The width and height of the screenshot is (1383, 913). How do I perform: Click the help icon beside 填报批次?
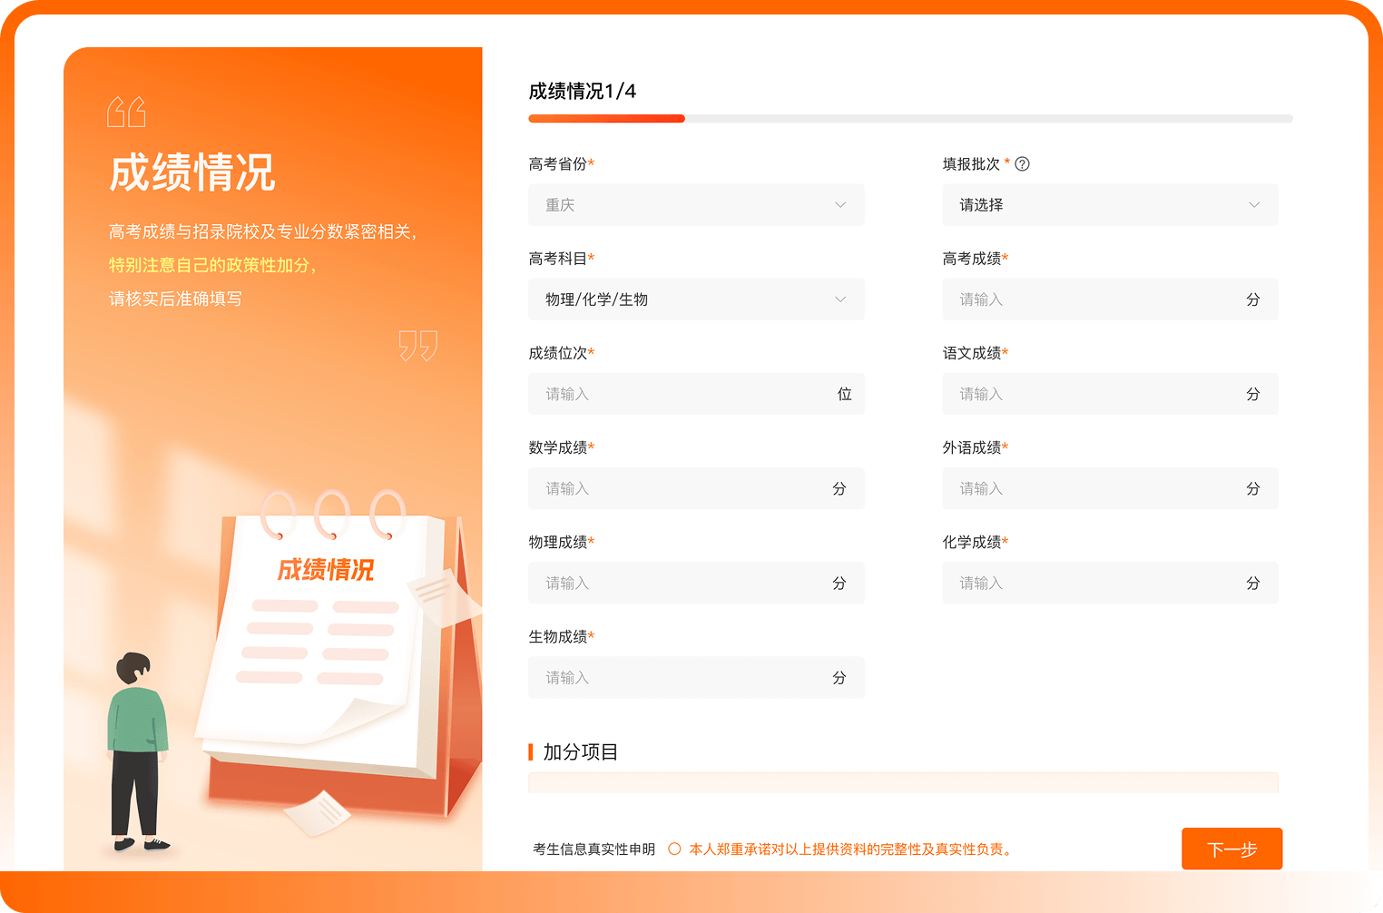click(1022, 164)
